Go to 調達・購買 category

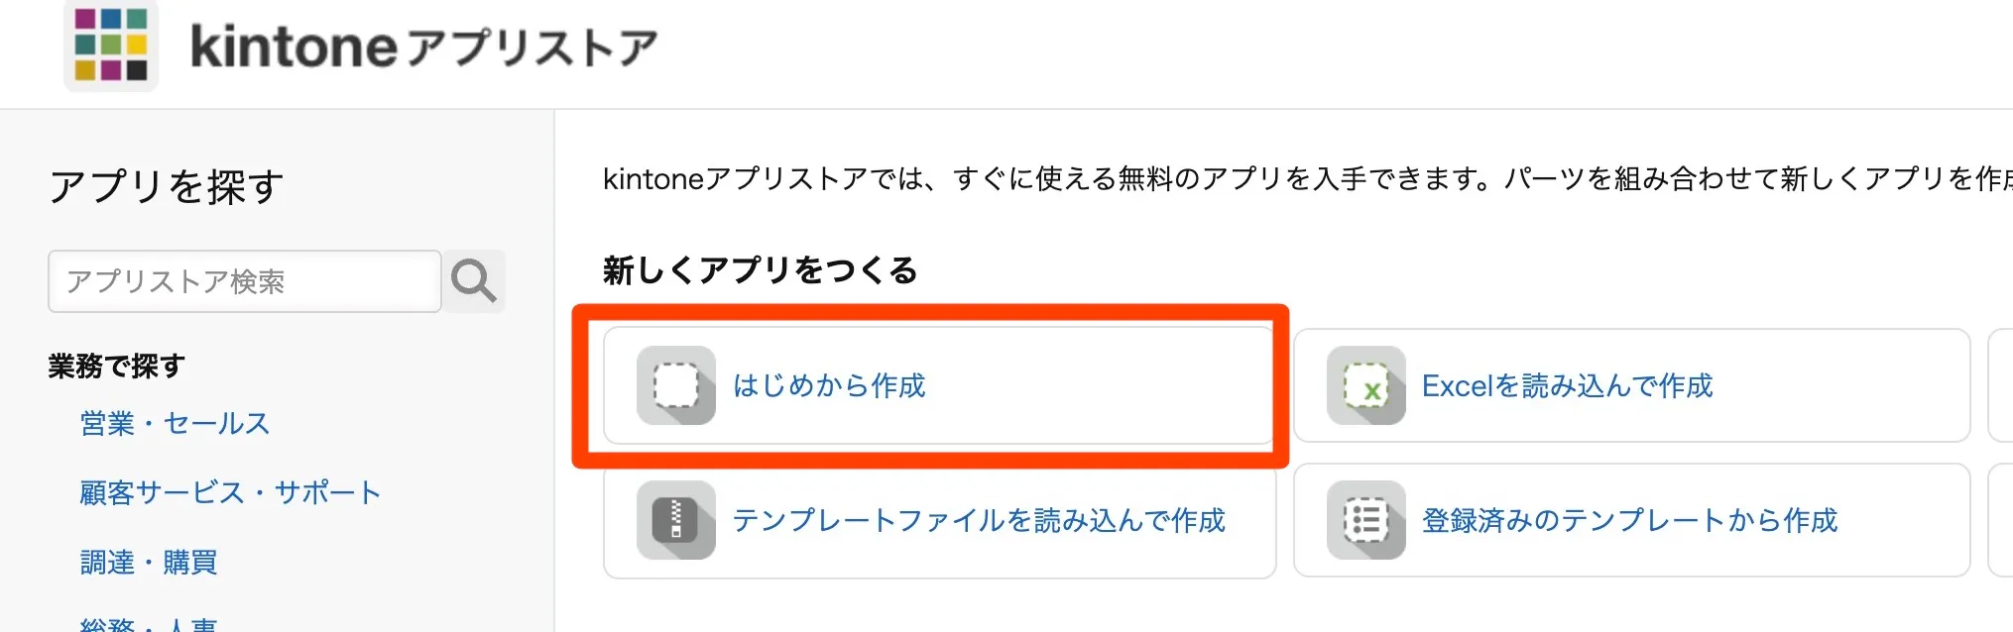tap(149, 563)
